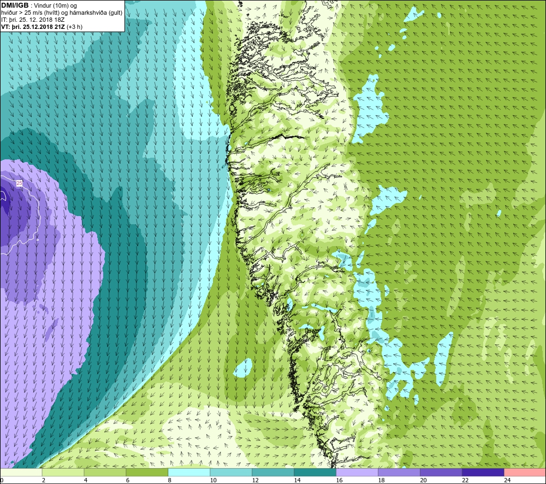
Task: Click the pale yellow 0–2 m/s legend swatch
Action: [21, 473]
